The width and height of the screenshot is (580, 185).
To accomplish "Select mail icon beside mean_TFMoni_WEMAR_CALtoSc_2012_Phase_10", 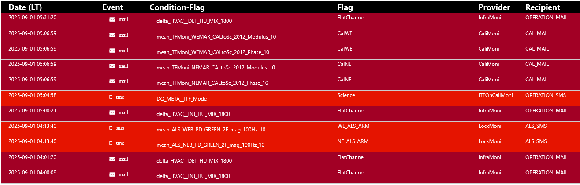I will tap(112, 51).
